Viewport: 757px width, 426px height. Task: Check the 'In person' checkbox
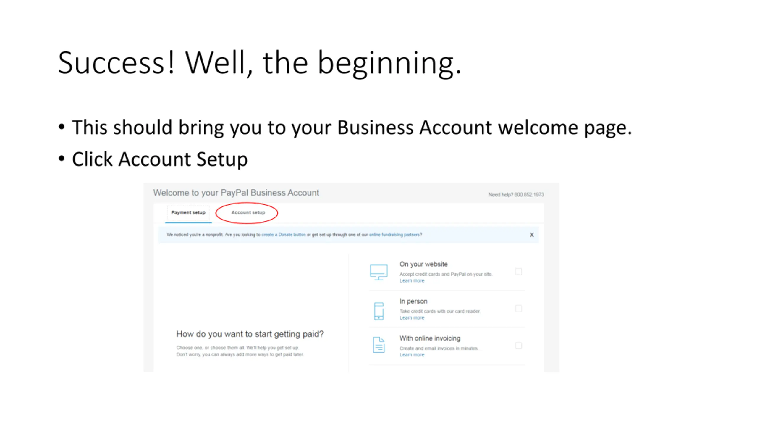tap(518, 309)
